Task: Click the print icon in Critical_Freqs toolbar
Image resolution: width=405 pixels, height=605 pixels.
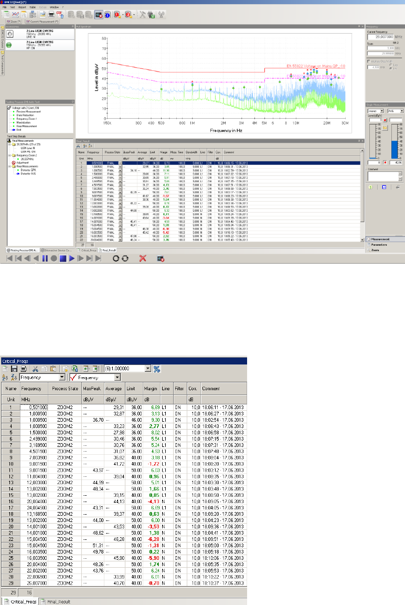Action: click(x=24, y=369)
